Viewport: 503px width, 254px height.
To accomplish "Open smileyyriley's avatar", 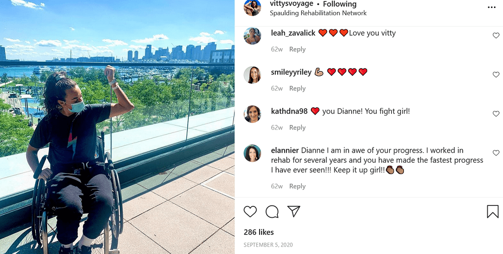I will 253,75.
